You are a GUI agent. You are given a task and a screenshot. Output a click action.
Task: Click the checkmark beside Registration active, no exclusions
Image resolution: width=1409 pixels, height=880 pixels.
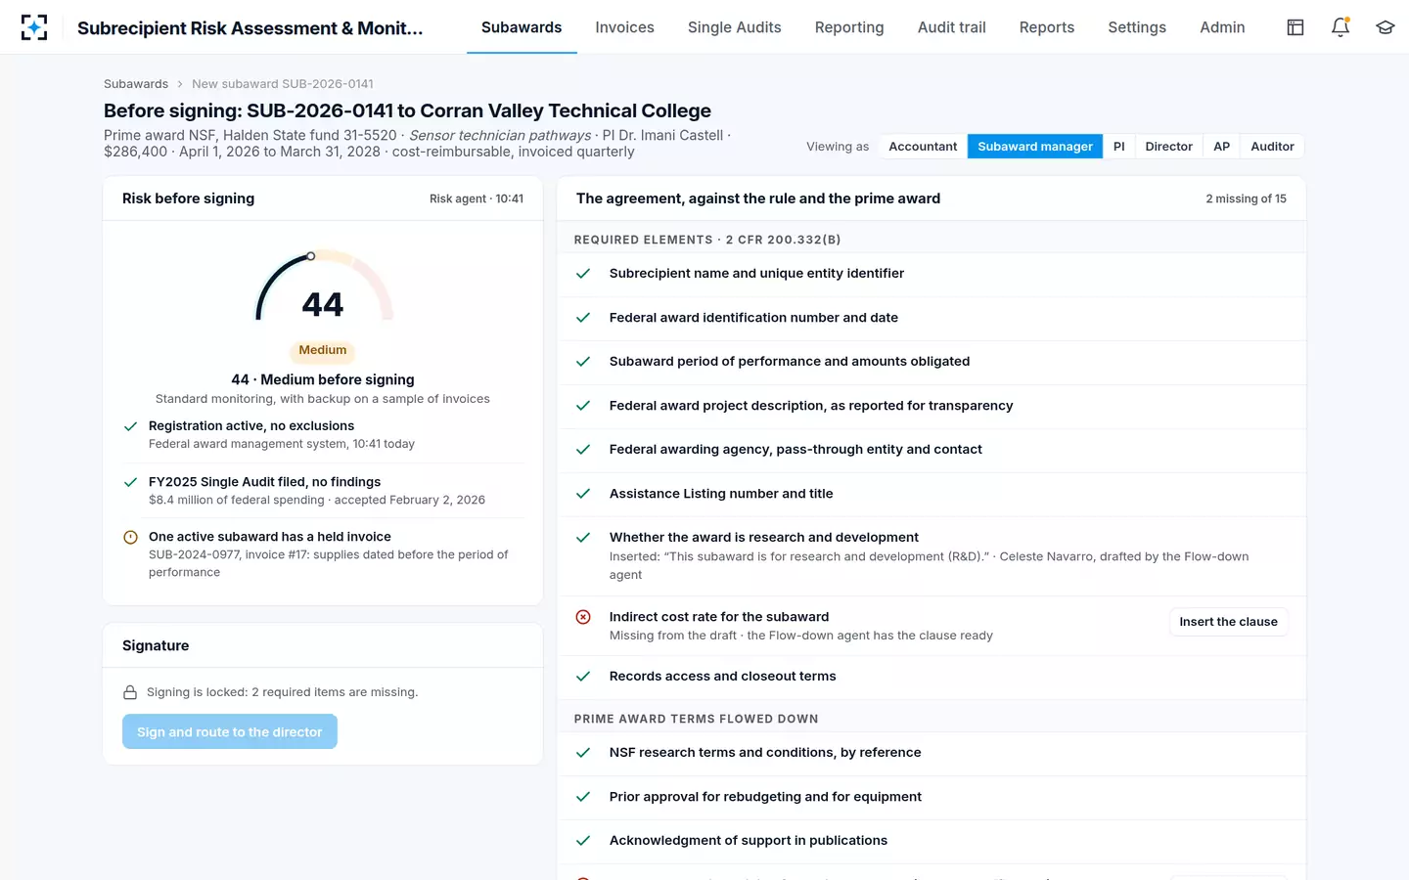[x=130, y=426]
